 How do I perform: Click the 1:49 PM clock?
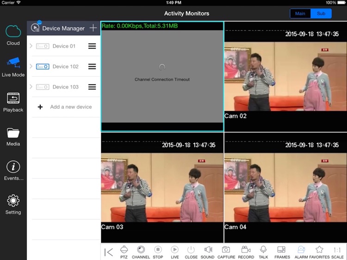pos(173,3)
